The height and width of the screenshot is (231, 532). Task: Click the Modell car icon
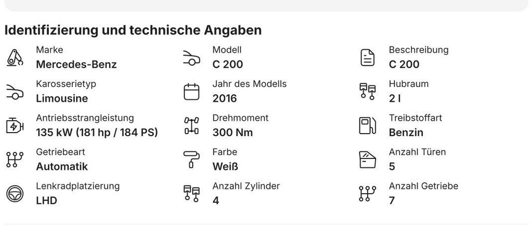[x=191, y=58]
